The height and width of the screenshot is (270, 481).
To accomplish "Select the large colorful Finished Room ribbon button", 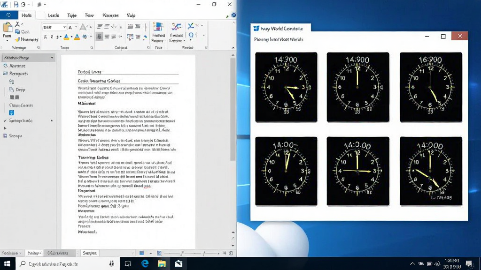I will click(158, 32).
